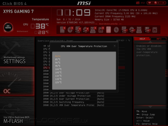Open the language globe dropdown

[156, 3]
